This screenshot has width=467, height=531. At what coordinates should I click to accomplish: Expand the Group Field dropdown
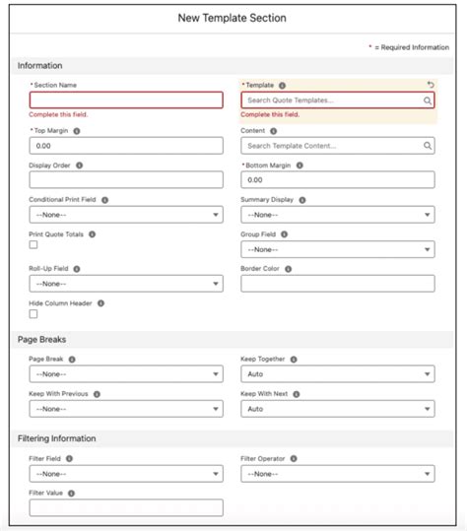point(338,249)
